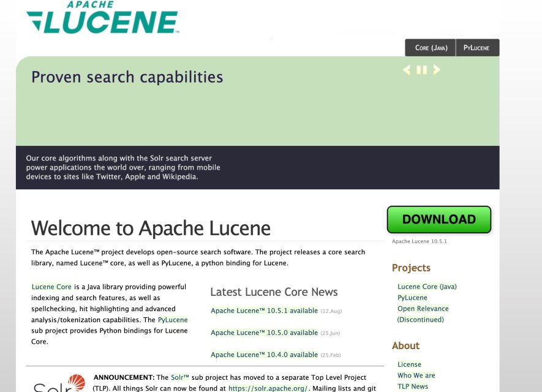Advance to next slide arrow in banner
The width and height of the screenshot is (542, 392).
[437, 70]
